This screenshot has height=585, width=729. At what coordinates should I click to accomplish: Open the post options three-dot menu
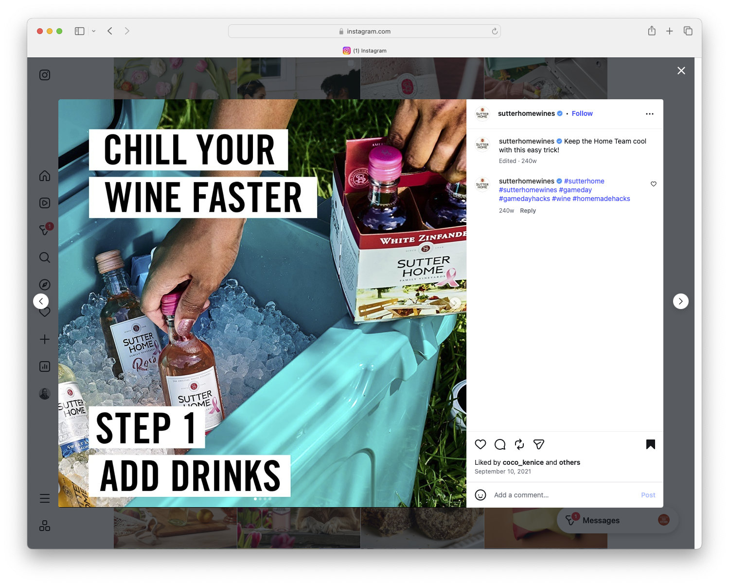click(x=650, y=113)
